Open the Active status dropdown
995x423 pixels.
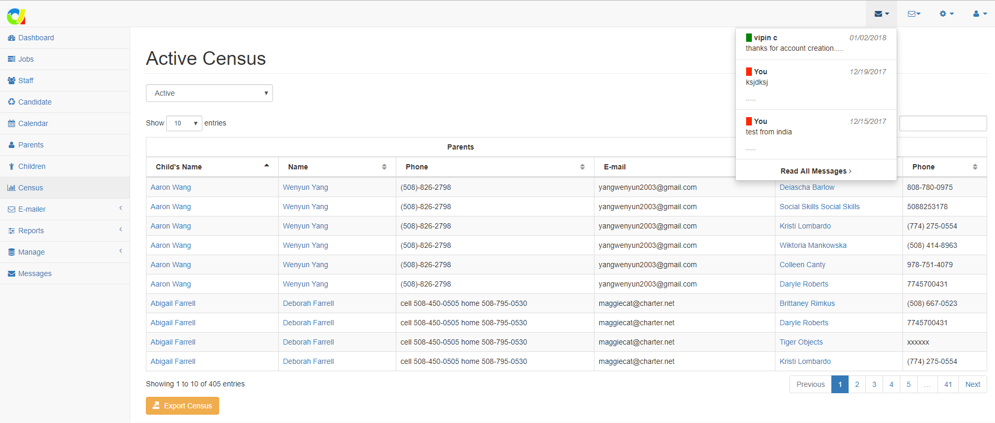(209, 93)
